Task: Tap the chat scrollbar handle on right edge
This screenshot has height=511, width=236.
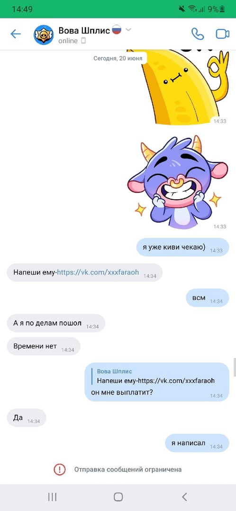Action: coord(235,367)
